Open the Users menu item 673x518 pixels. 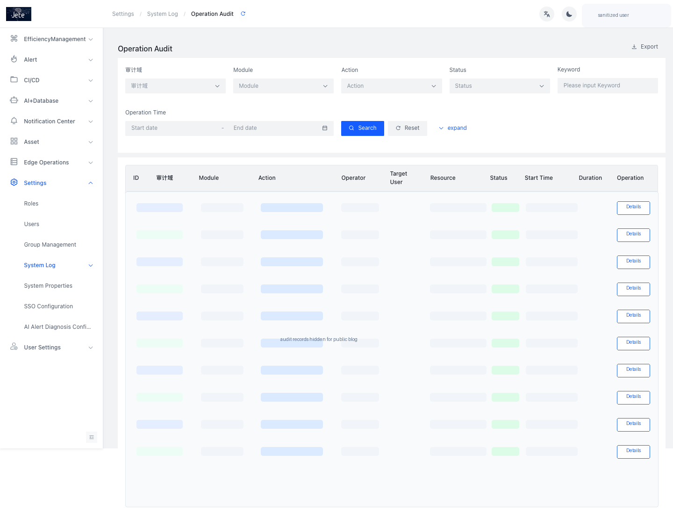32,224
